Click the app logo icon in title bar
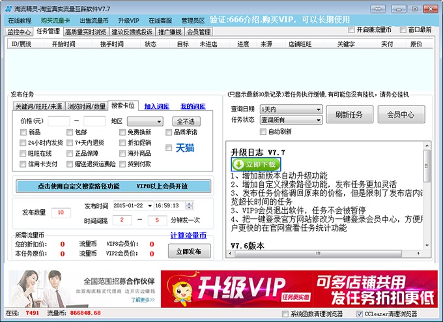The image size is (443, 322). [x=8, y=8]
